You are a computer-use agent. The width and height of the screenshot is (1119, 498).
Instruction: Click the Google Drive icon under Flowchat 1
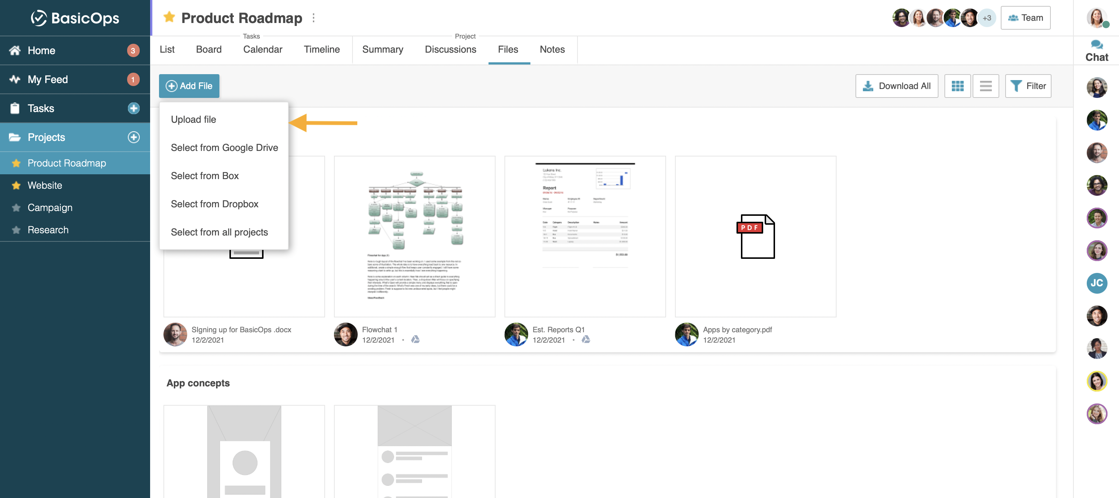414,340
